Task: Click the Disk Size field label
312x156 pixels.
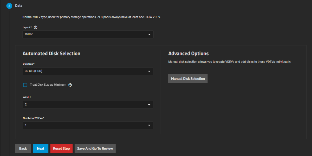Action: click(x=29, y=64)
